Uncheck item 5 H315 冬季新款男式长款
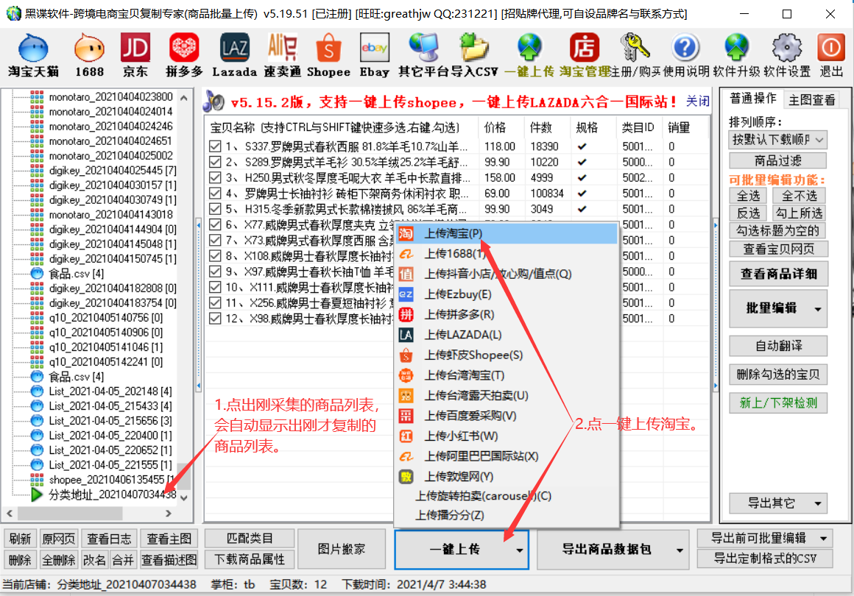 (215, 209)
